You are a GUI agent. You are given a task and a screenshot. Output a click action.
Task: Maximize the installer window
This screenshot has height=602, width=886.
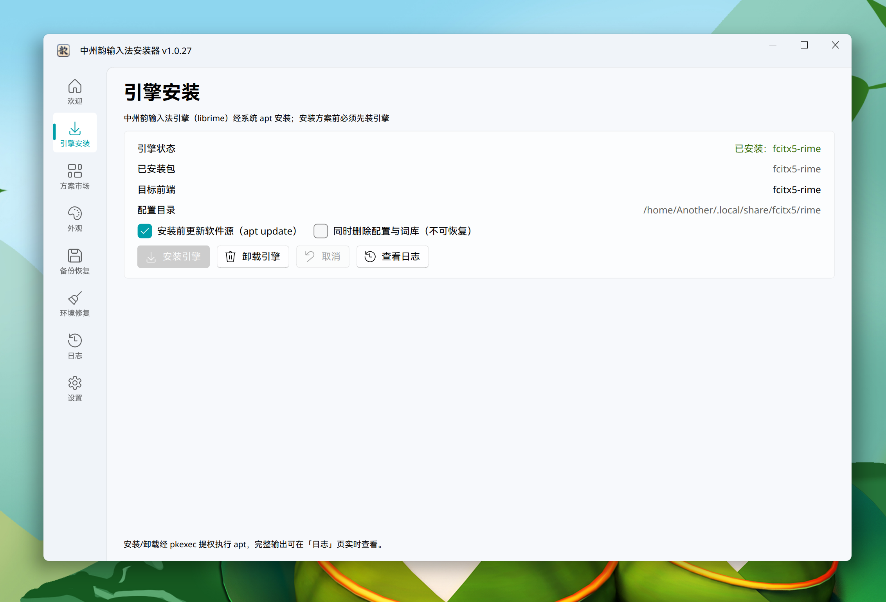[x=804, y=45]
